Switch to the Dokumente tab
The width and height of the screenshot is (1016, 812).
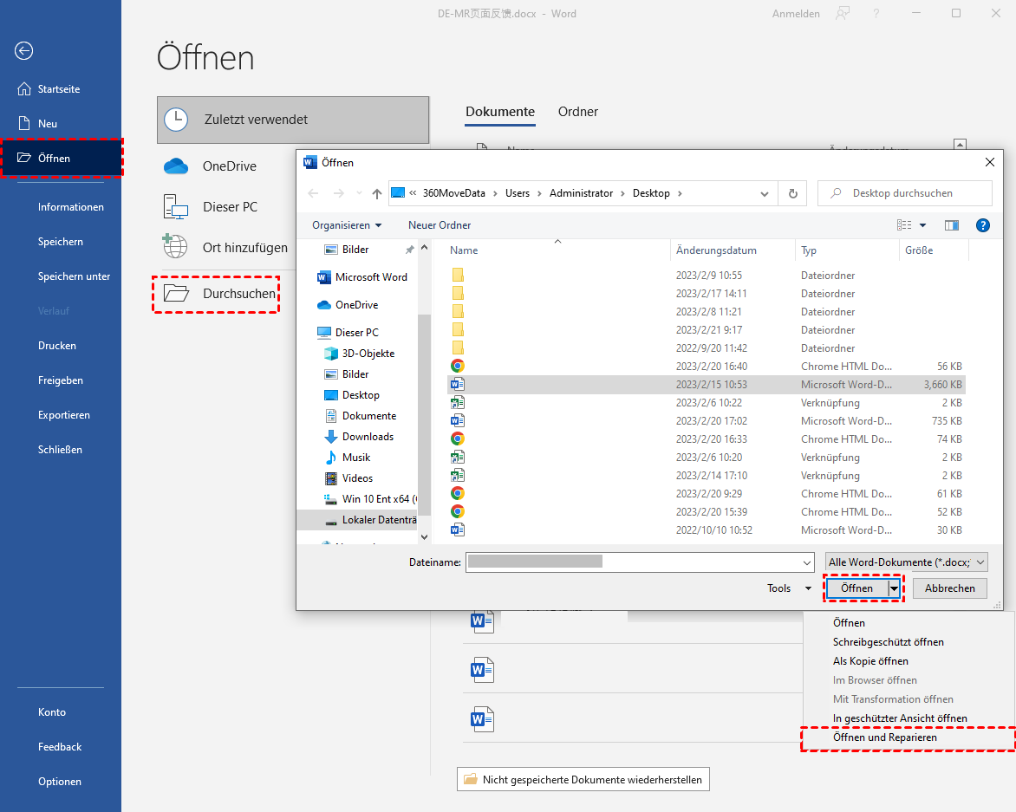click(x=499, y=112)
